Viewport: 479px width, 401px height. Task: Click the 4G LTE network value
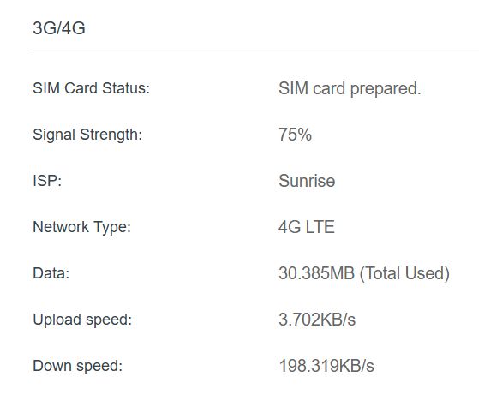[307, 227]
